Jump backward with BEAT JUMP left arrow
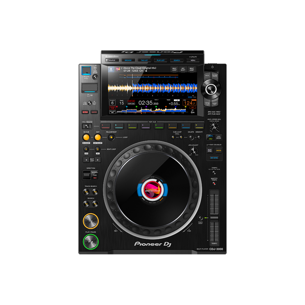 [86, 160]
